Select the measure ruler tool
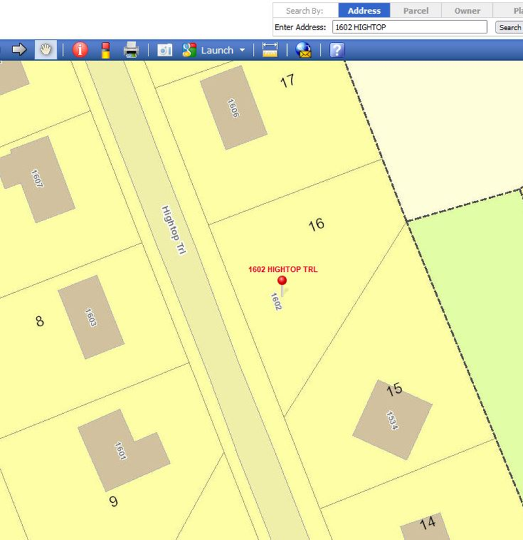This screenshot has height=540, width=523. click(x=269, y=50)
